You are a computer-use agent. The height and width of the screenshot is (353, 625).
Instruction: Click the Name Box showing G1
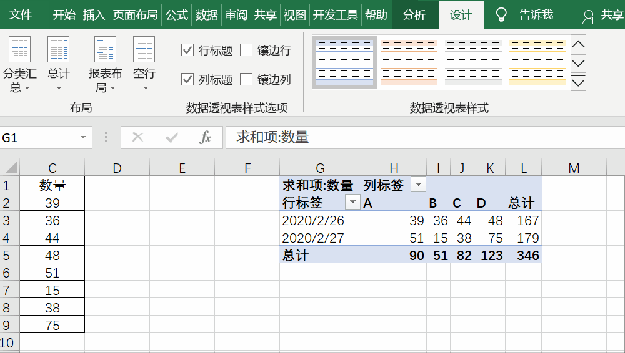click(x=39, y=138)
